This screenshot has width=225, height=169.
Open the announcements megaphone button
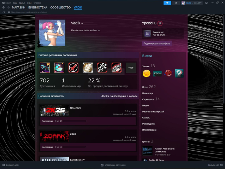tap(167, 3)
